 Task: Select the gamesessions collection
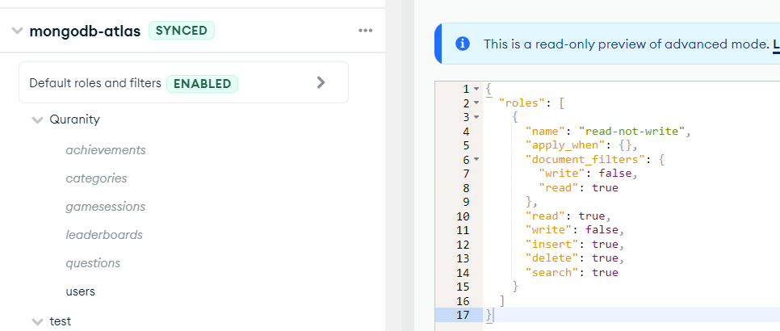coord(105,207)
